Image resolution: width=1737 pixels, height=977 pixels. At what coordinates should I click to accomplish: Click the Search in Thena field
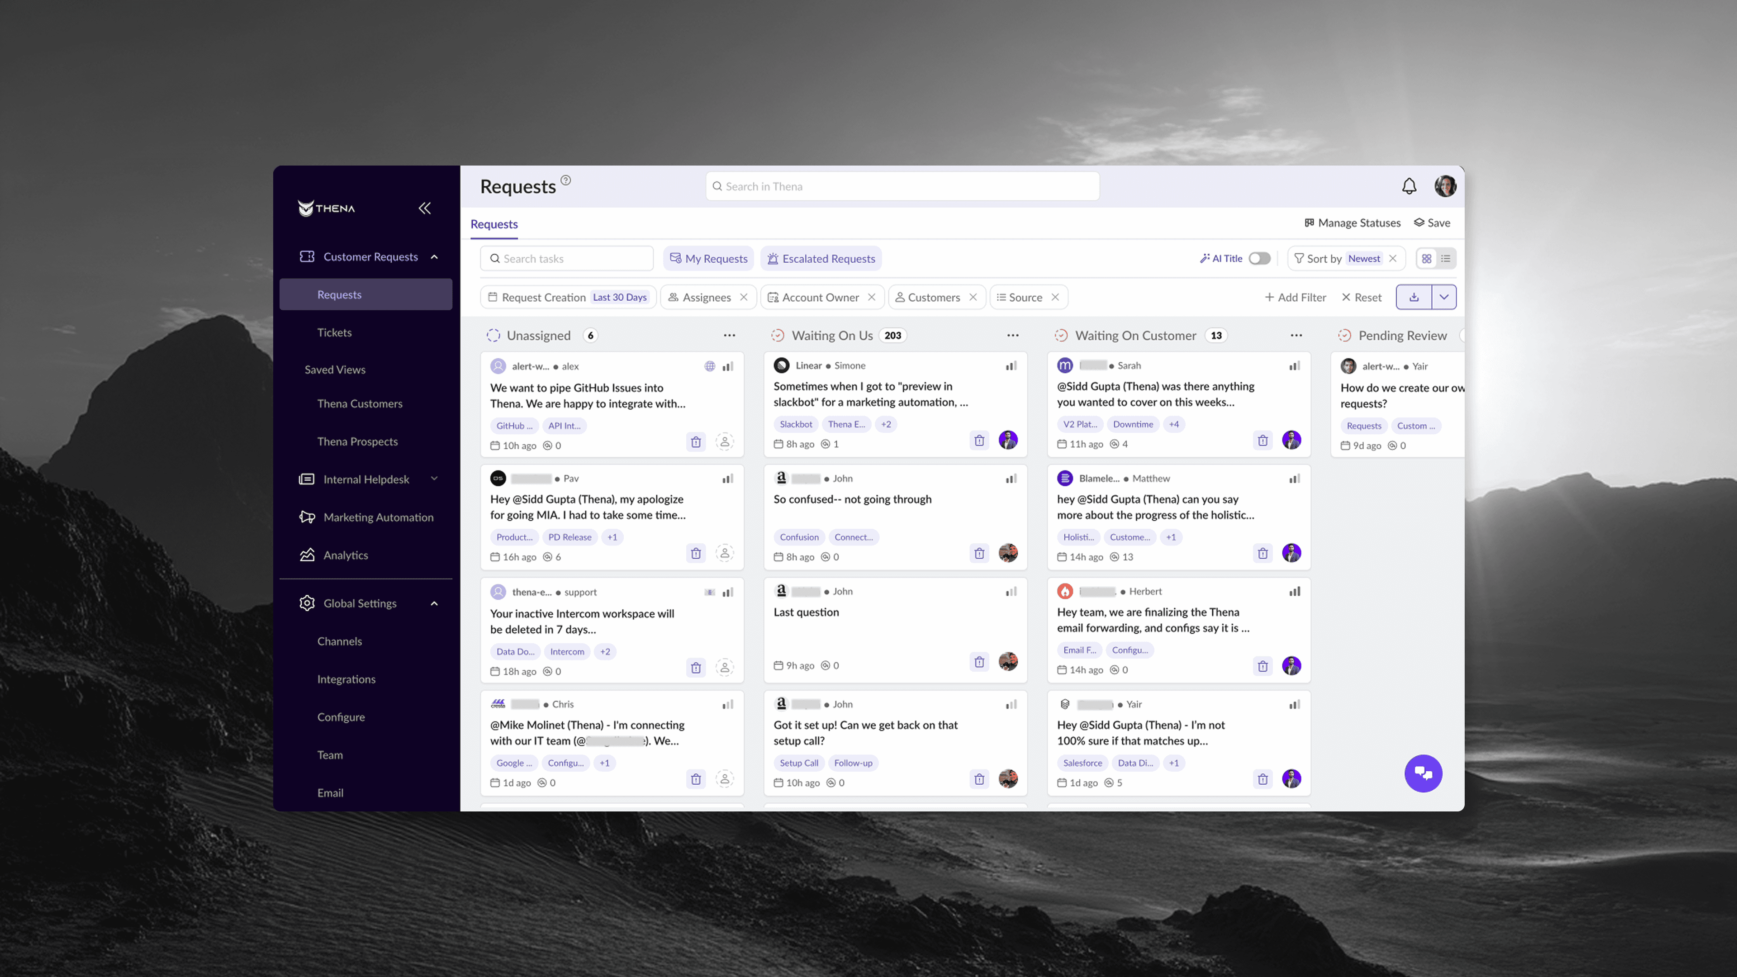902,186
